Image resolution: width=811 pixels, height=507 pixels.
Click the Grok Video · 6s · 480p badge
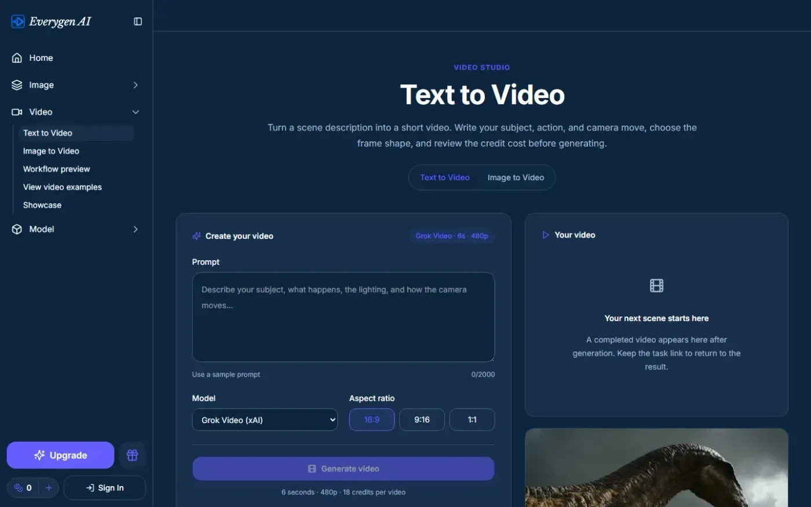452,236
